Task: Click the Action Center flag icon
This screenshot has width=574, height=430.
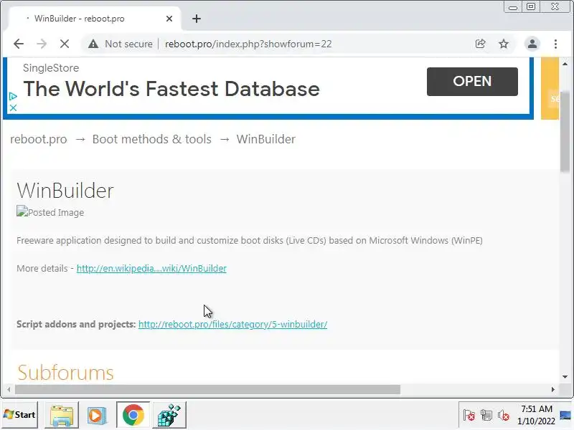Action: tap(469, 416)
